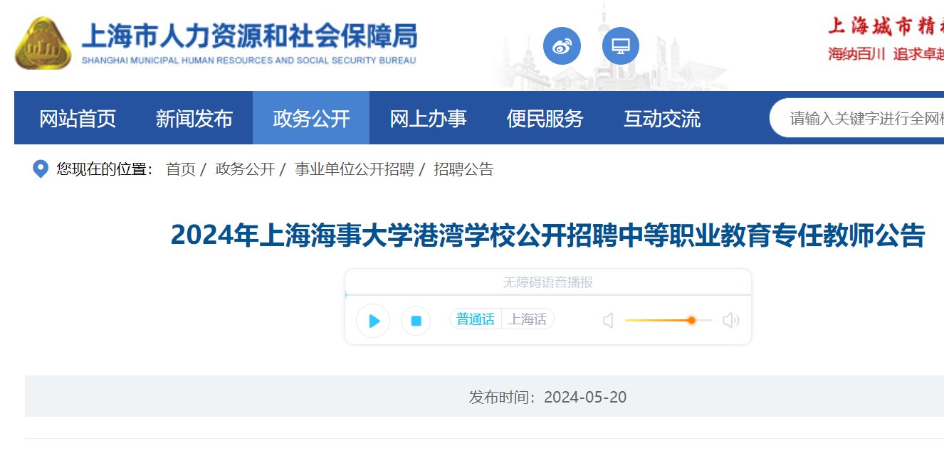
Task: Open 事业单位公开招聘 breadcrumb link
Action: pyautogui.click(x=355, y=169)
